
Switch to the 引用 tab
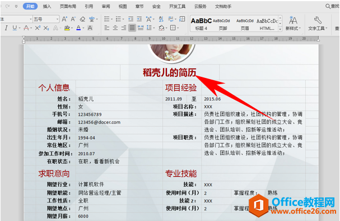click(x=89, y=7)
